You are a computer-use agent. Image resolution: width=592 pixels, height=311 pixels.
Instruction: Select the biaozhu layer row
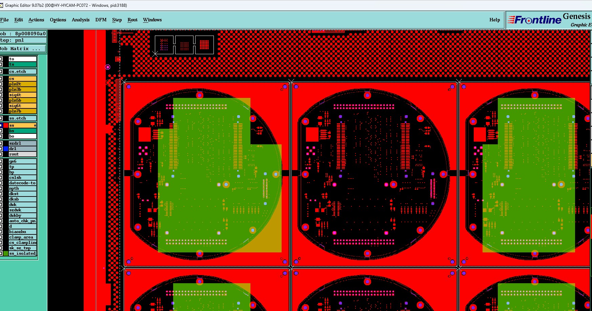tap(22, 232)
